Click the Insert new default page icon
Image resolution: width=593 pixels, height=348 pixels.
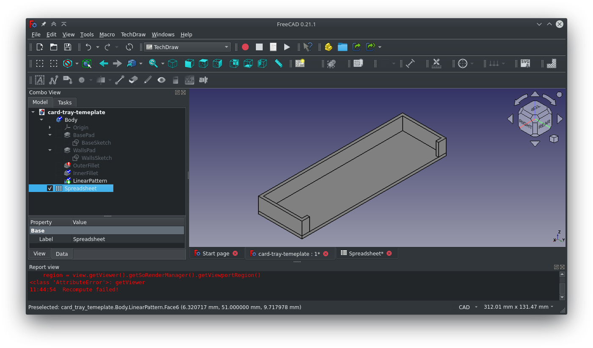(300, 63)
